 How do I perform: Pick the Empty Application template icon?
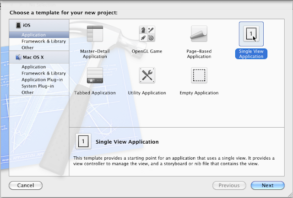point(199,75)
